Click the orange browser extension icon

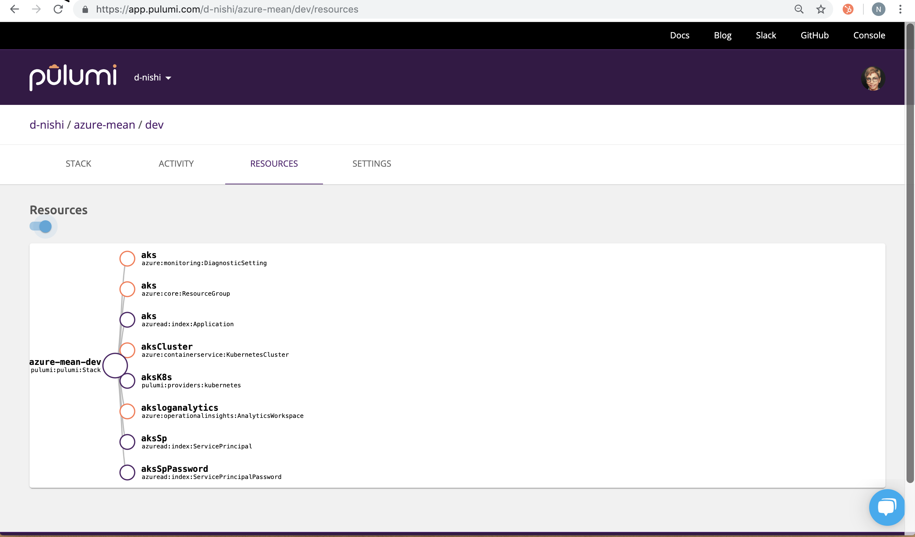[848, 9]
